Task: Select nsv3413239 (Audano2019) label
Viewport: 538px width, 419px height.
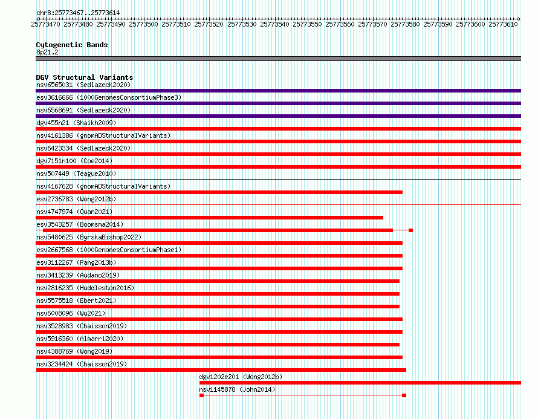Action: [x=78, y=275]
